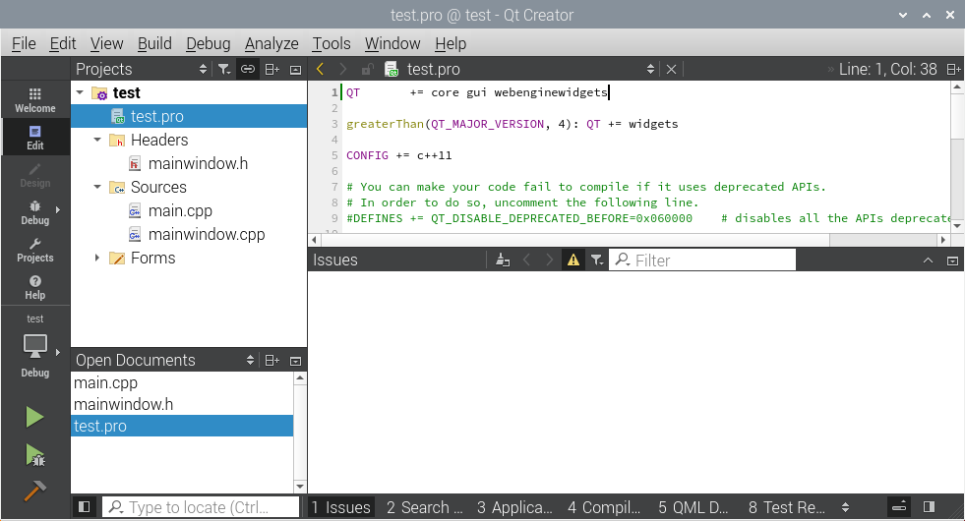The height and width of the screenshot is (521, 965).
Task: Open mainwindow.h from Open Documents
Action: tap(182, 404)
